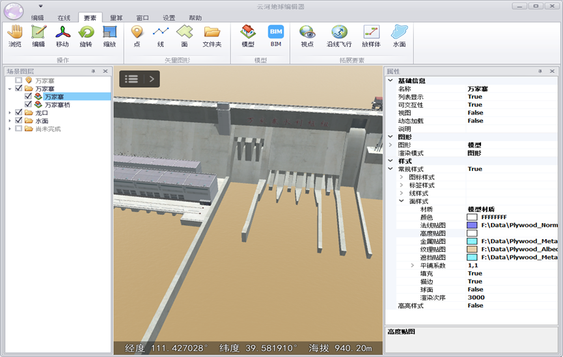Viewport: 563px width, 357px height.
Task: Insert a BIM model
Action: click(276, 36)
